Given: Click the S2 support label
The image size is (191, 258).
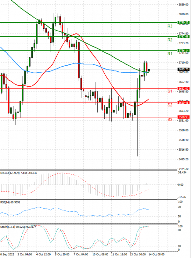Looking at the screenshot, I should point(170,105).
